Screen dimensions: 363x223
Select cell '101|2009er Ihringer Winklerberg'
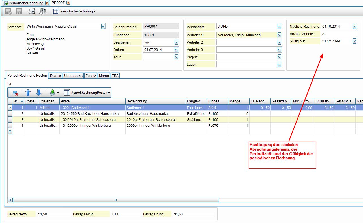(93, 125)
